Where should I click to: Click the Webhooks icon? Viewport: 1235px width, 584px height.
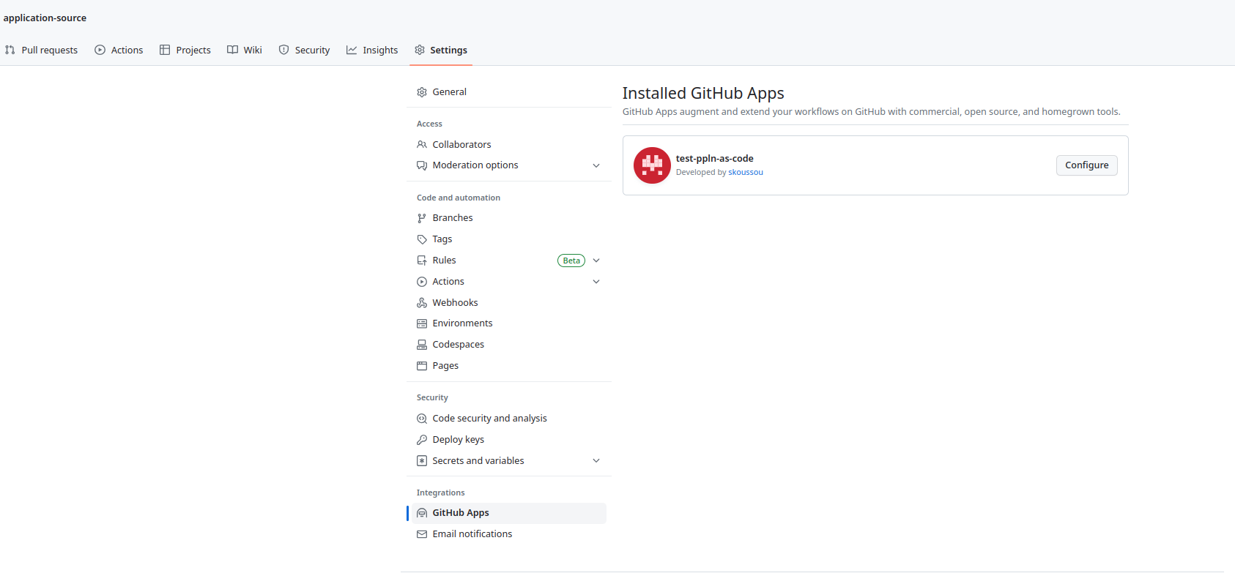coord(422,303)
